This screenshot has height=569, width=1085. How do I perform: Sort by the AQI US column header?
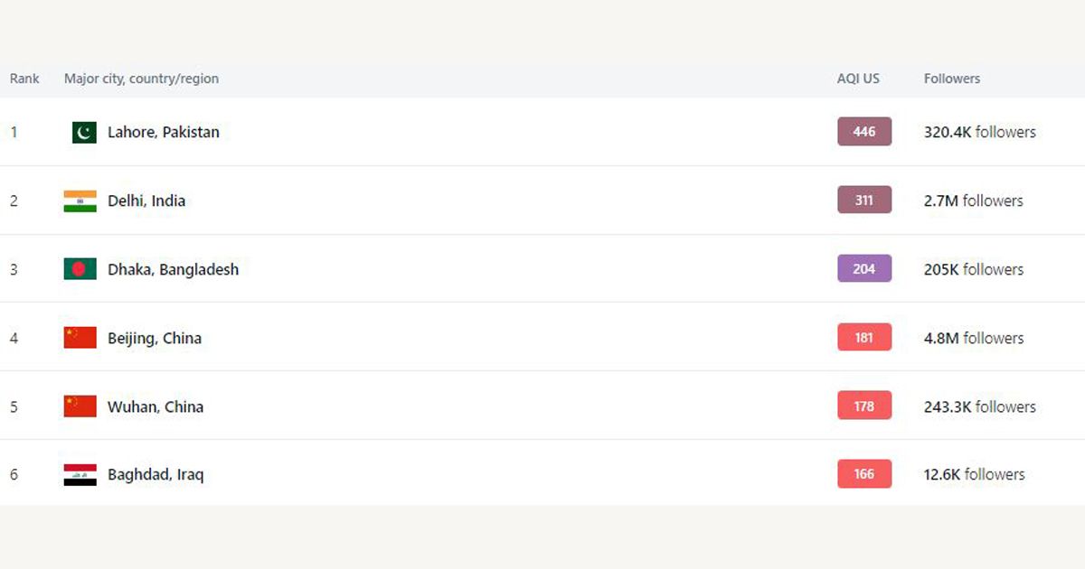[858, 79]
